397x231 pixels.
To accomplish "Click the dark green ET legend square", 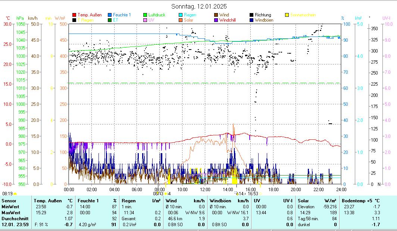I will (110, 20).
